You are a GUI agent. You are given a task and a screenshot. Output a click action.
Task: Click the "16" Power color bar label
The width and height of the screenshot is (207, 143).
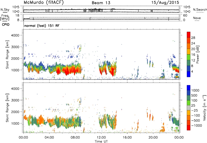point(193,55)
